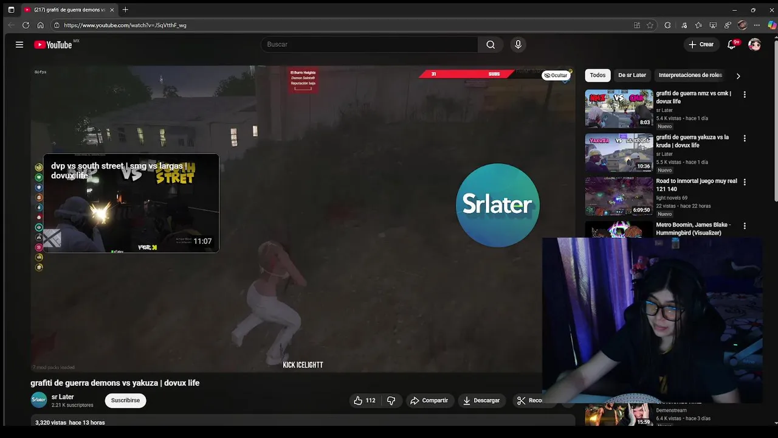Open Metro Boomin Hummingbird title link
This screenshot has height=438, width=778.
point(694,229)
